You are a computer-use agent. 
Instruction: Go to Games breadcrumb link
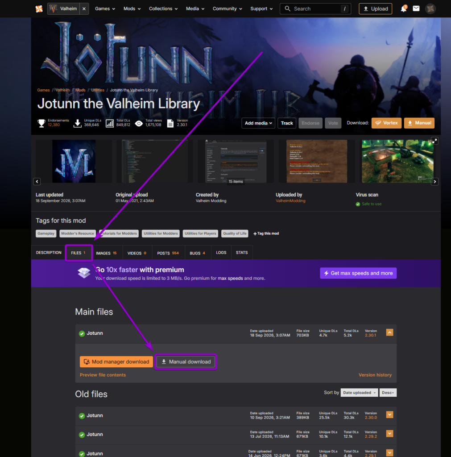[43, 90]
